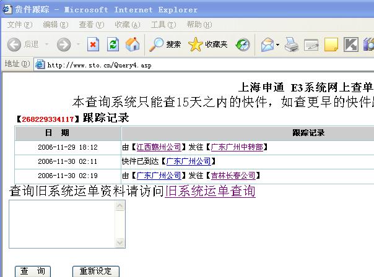Screen dimensions: 374x277
Task: Click the IE page icon in address bar
Action: click(x=40, y=65)
